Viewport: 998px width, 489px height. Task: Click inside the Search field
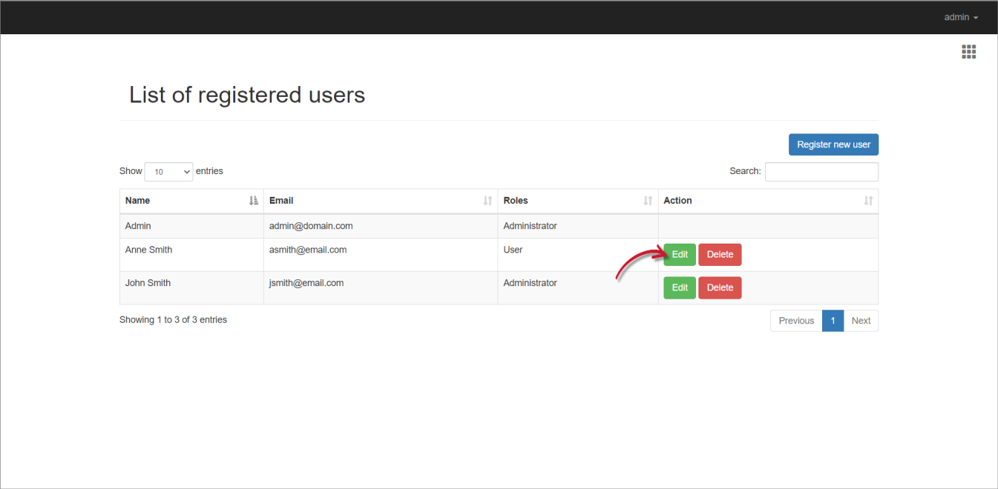click(x=821, y=171)
